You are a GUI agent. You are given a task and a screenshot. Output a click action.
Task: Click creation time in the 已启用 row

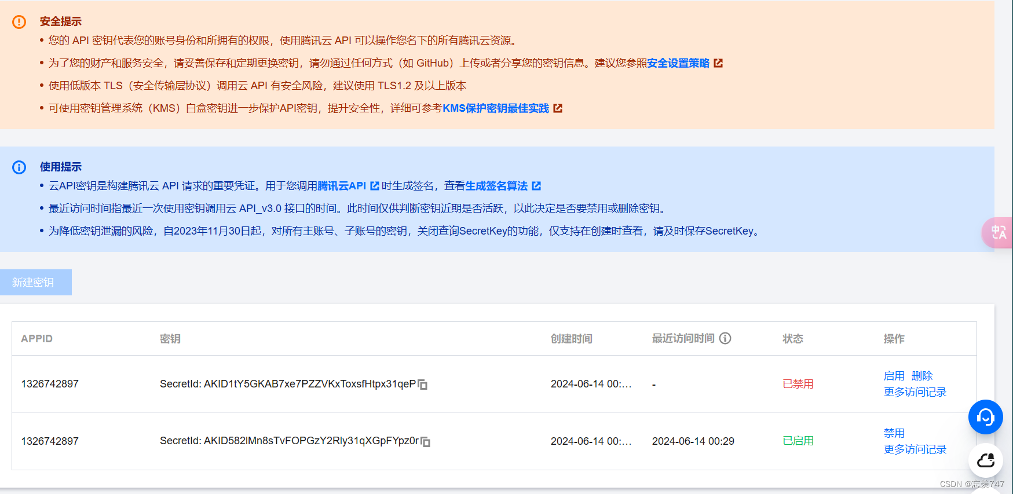(x=591, y=441)
